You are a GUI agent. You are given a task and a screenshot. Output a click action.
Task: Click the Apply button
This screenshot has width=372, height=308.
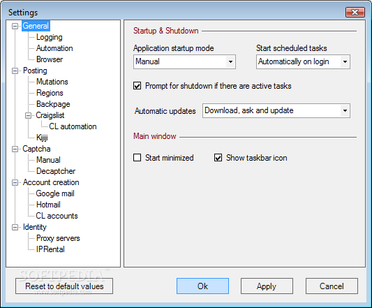pyautogui.click(x=267, y=286)
